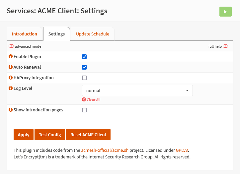Click info icon beside Log Level

click(11, 88)
